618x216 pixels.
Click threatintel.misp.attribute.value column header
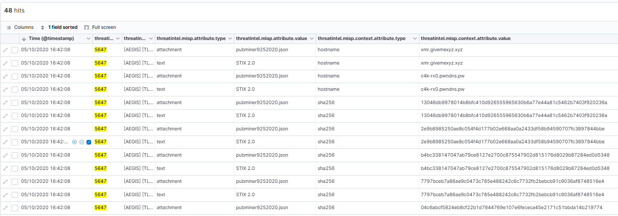pyautogui.click(x=271, y=39)
